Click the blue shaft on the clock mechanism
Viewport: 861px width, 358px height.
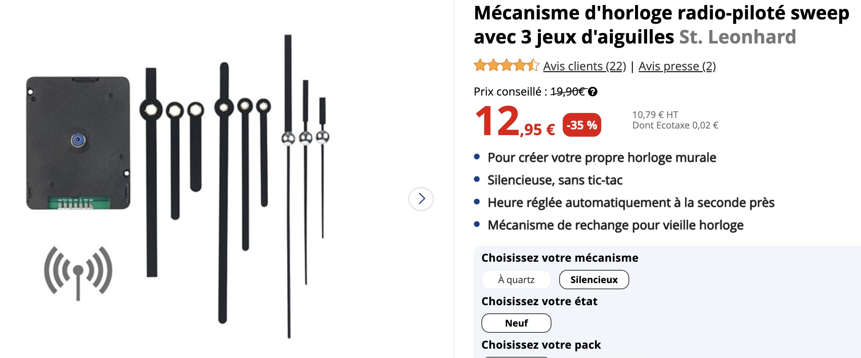78,140
